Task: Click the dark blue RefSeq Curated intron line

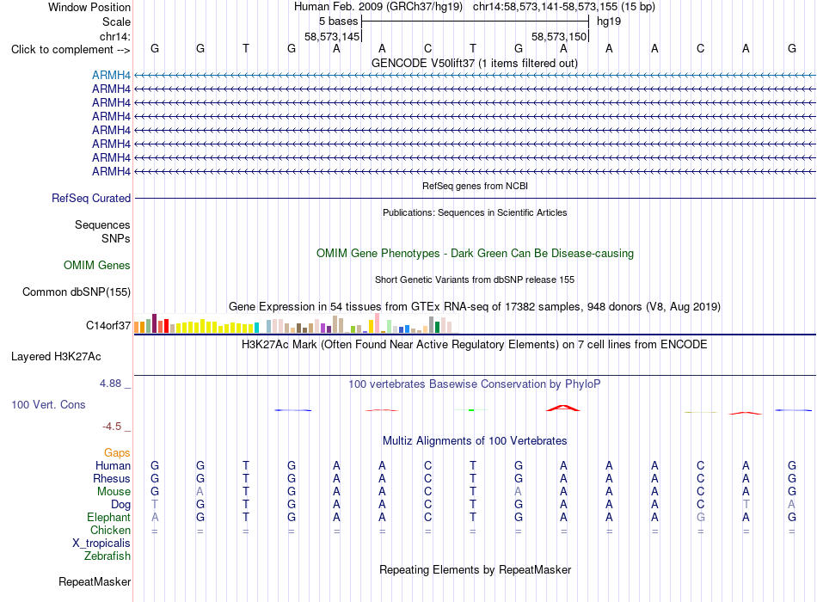Action: pyautogui.click(x=475, y=198)
